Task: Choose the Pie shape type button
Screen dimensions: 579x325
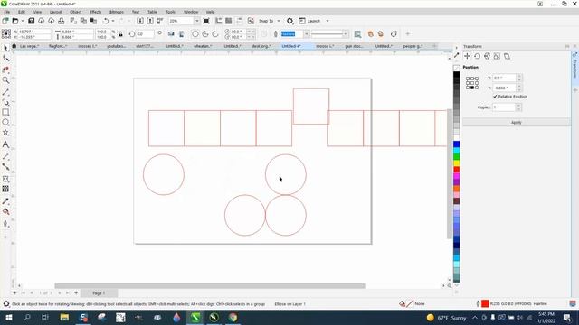Action: 205,34
